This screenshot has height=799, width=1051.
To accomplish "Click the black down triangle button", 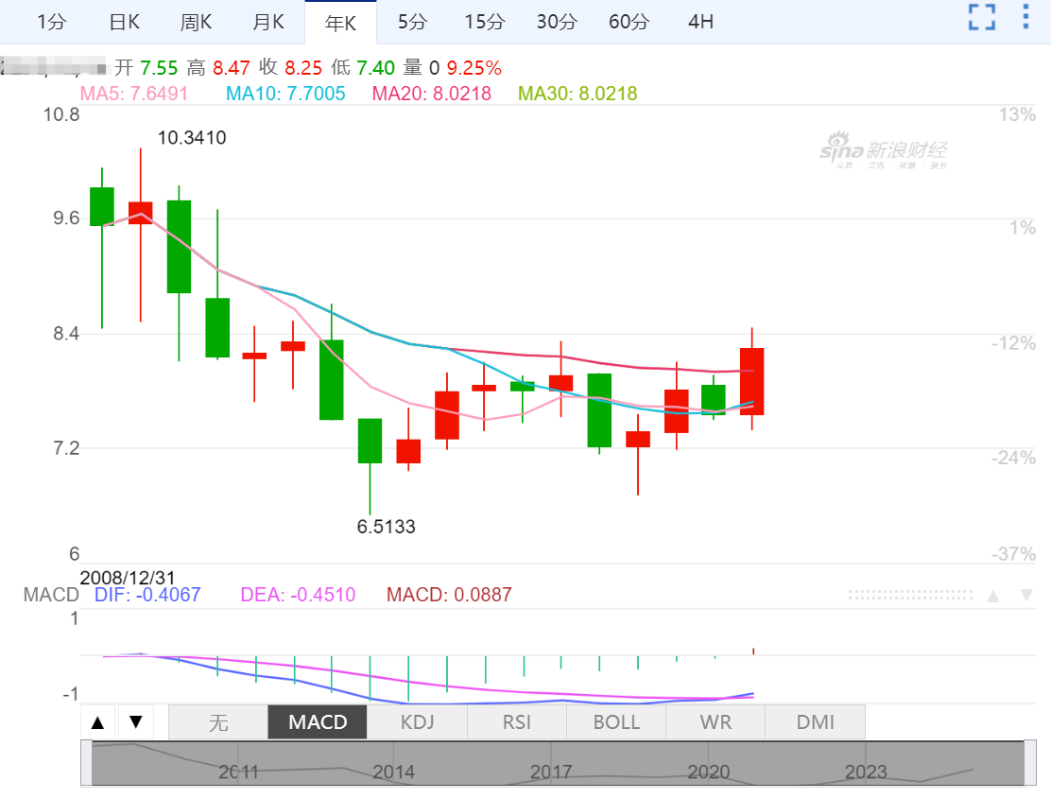I will click(135, 722).
